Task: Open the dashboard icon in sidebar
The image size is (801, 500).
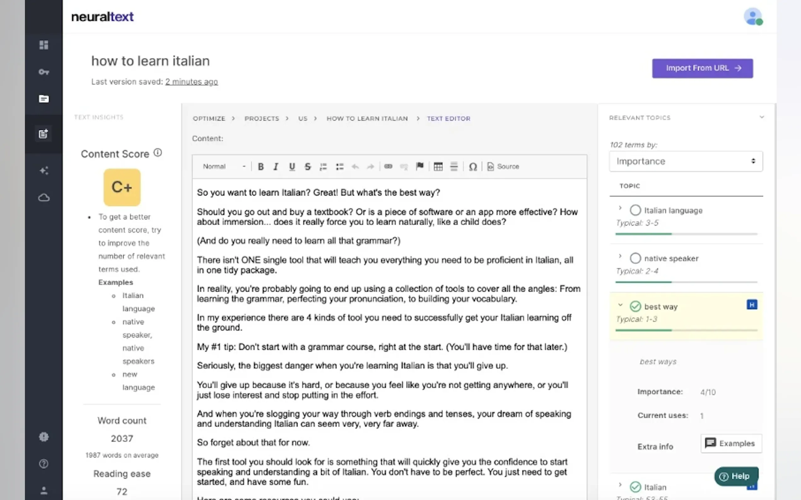Action: click(44, 45)
